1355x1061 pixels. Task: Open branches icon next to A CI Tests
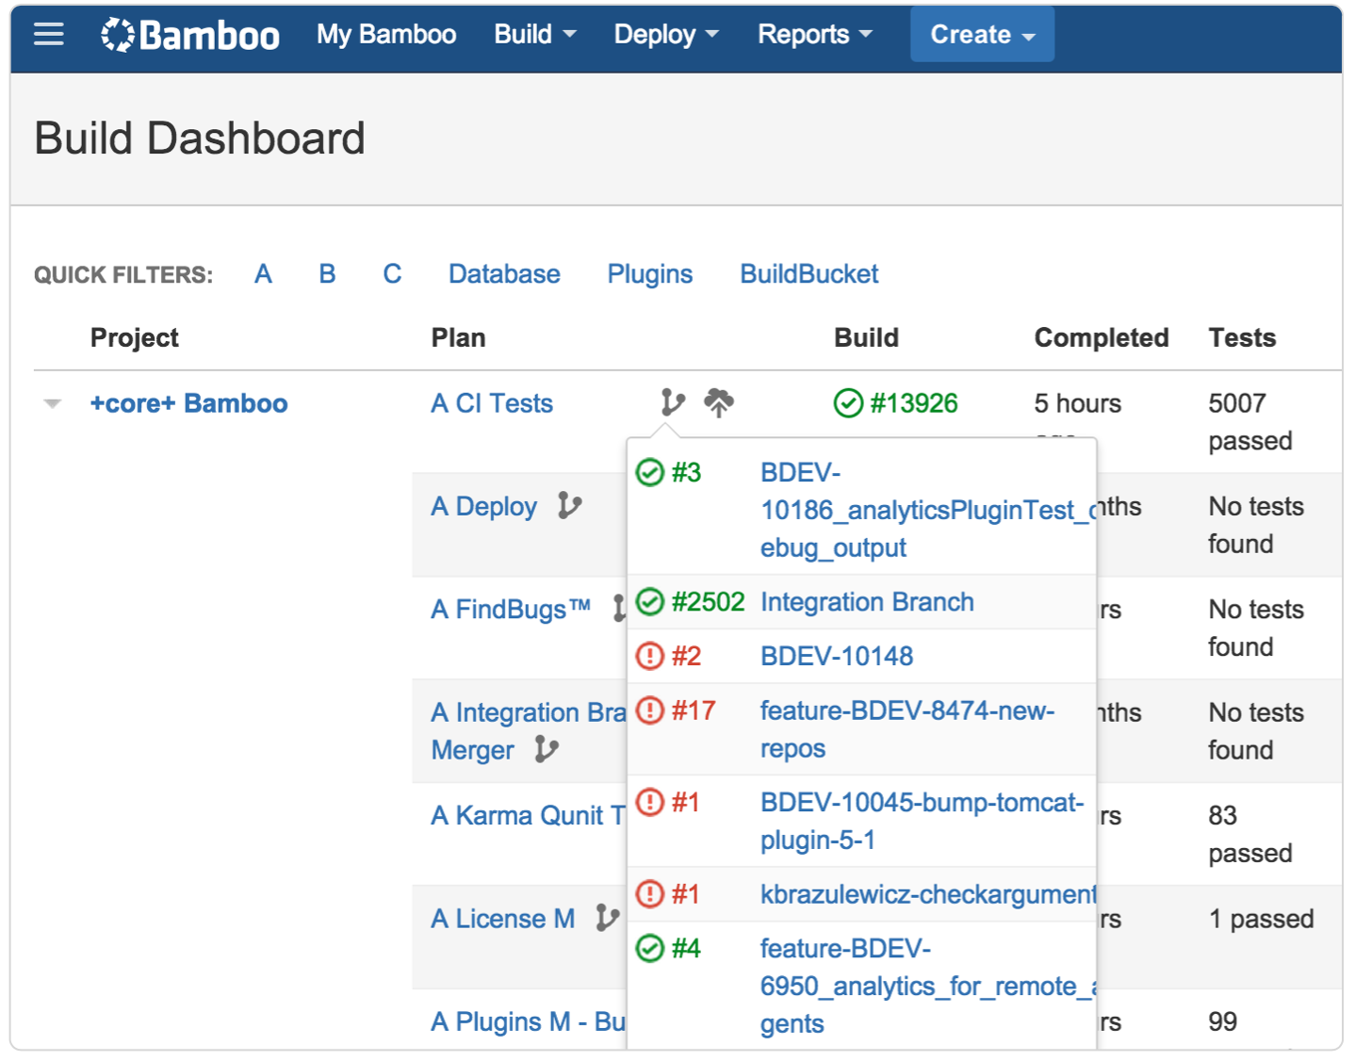coord(673,403)
